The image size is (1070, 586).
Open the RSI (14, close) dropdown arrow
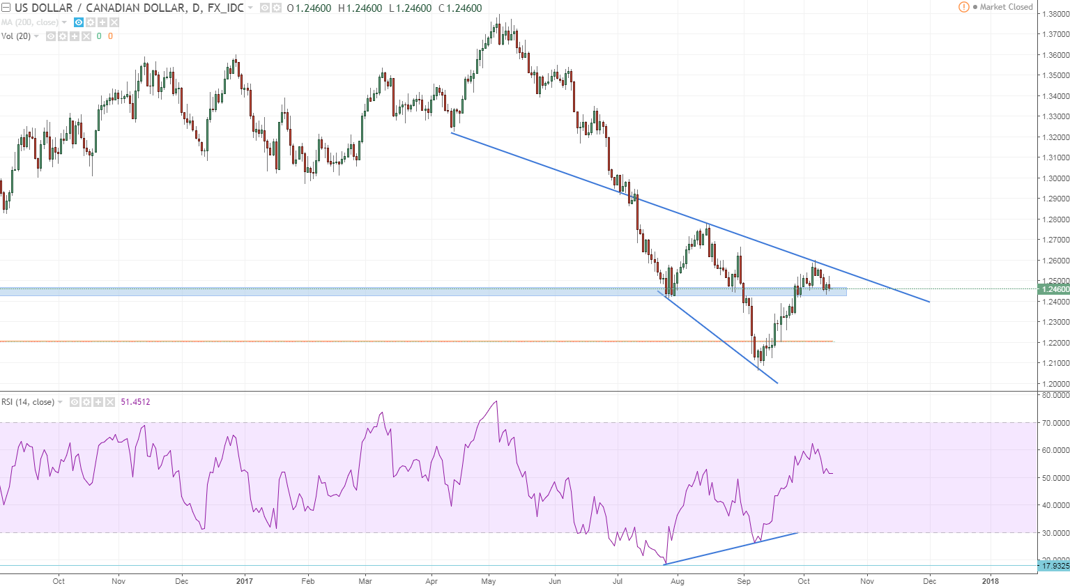click(x=60, y=402)
